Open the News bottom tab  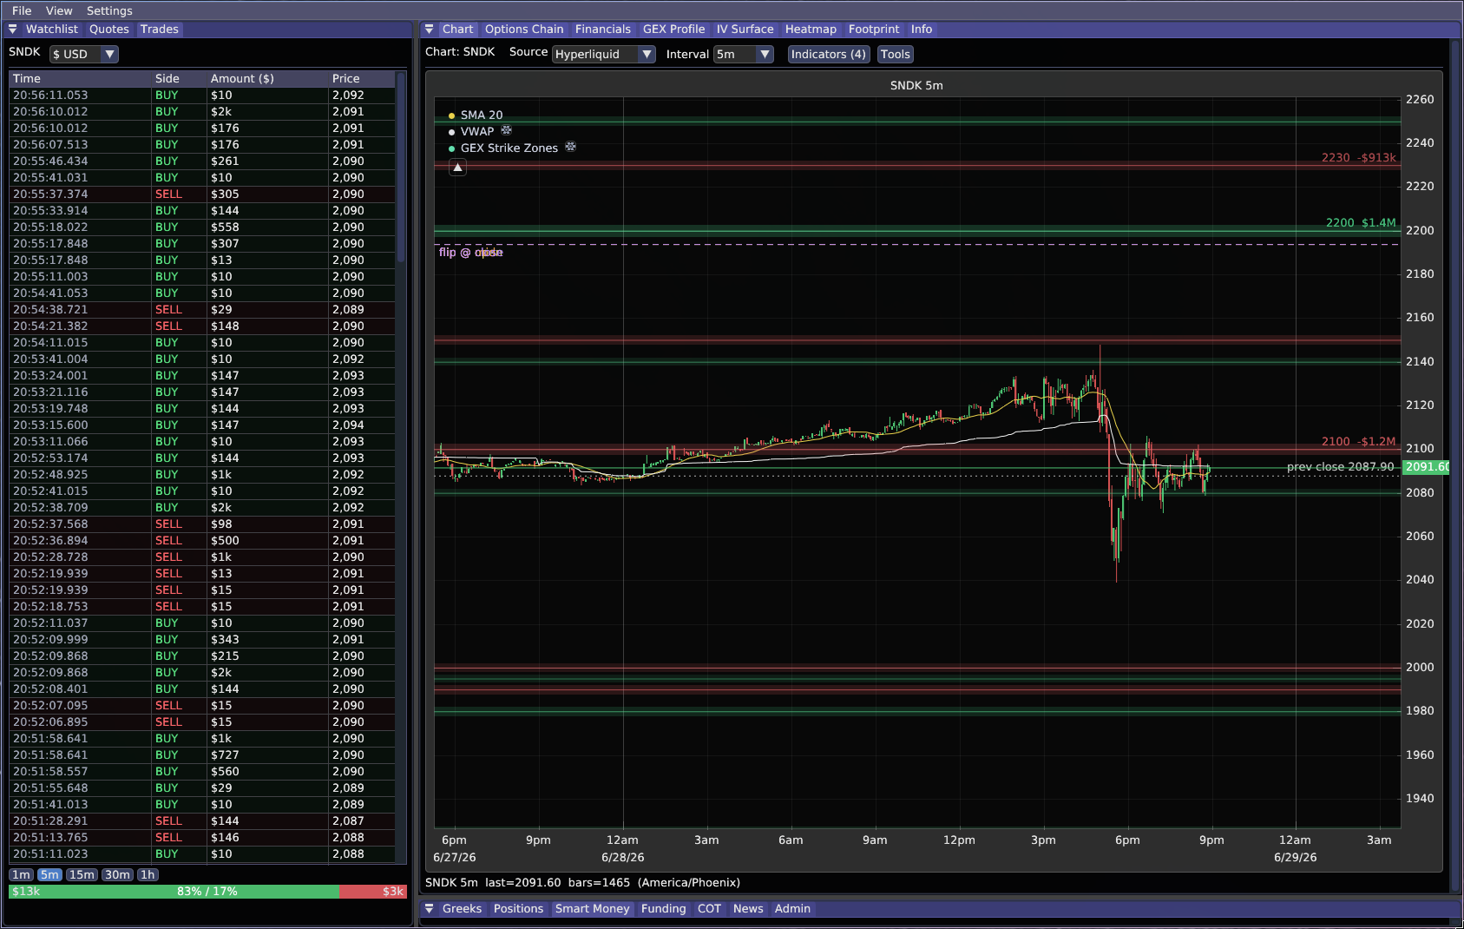tap(748, 908)
